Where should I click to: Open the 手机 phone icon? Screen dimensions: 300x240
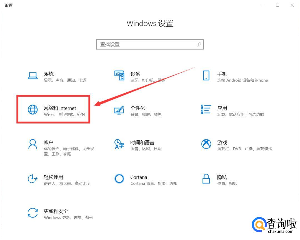pyautogui.click(x=206, y=75)
